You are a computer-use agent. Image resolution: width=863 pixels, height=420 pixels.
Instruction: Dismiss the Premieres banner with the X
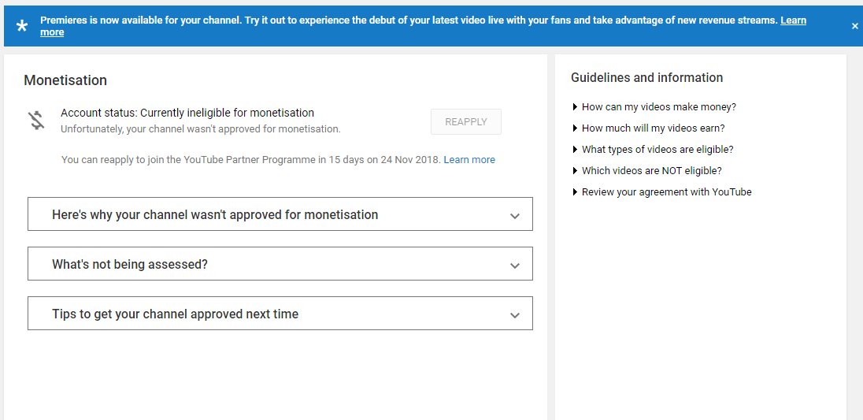tap(854, 26)
